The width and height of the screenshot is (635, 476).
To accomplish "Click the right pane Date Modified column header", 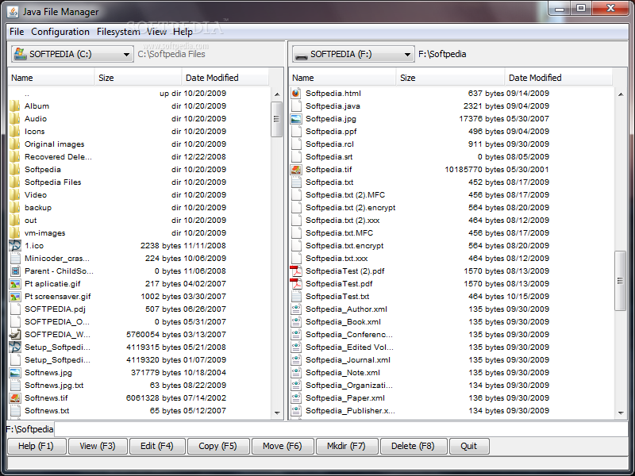I will tap(559, 78).
